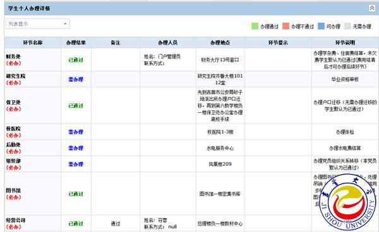Click the 办理党员组织关系转移 description cell
The height and width of the screenshot is (232, 379).
coord(345,165)
